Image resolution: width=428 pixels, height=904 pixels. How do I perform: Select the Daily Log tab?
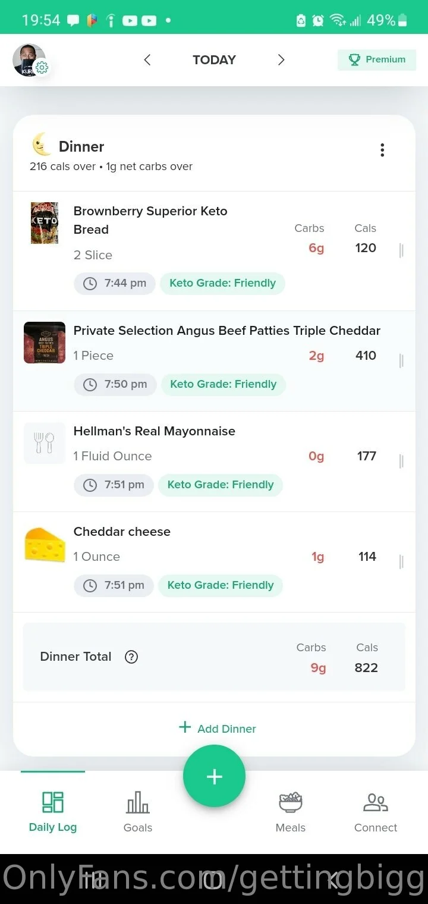click(53, 811)
